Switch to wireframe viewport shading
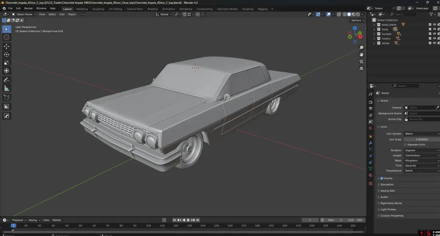Image resolution: width=440 pixels, height=236 pixels. click(345, 14)
